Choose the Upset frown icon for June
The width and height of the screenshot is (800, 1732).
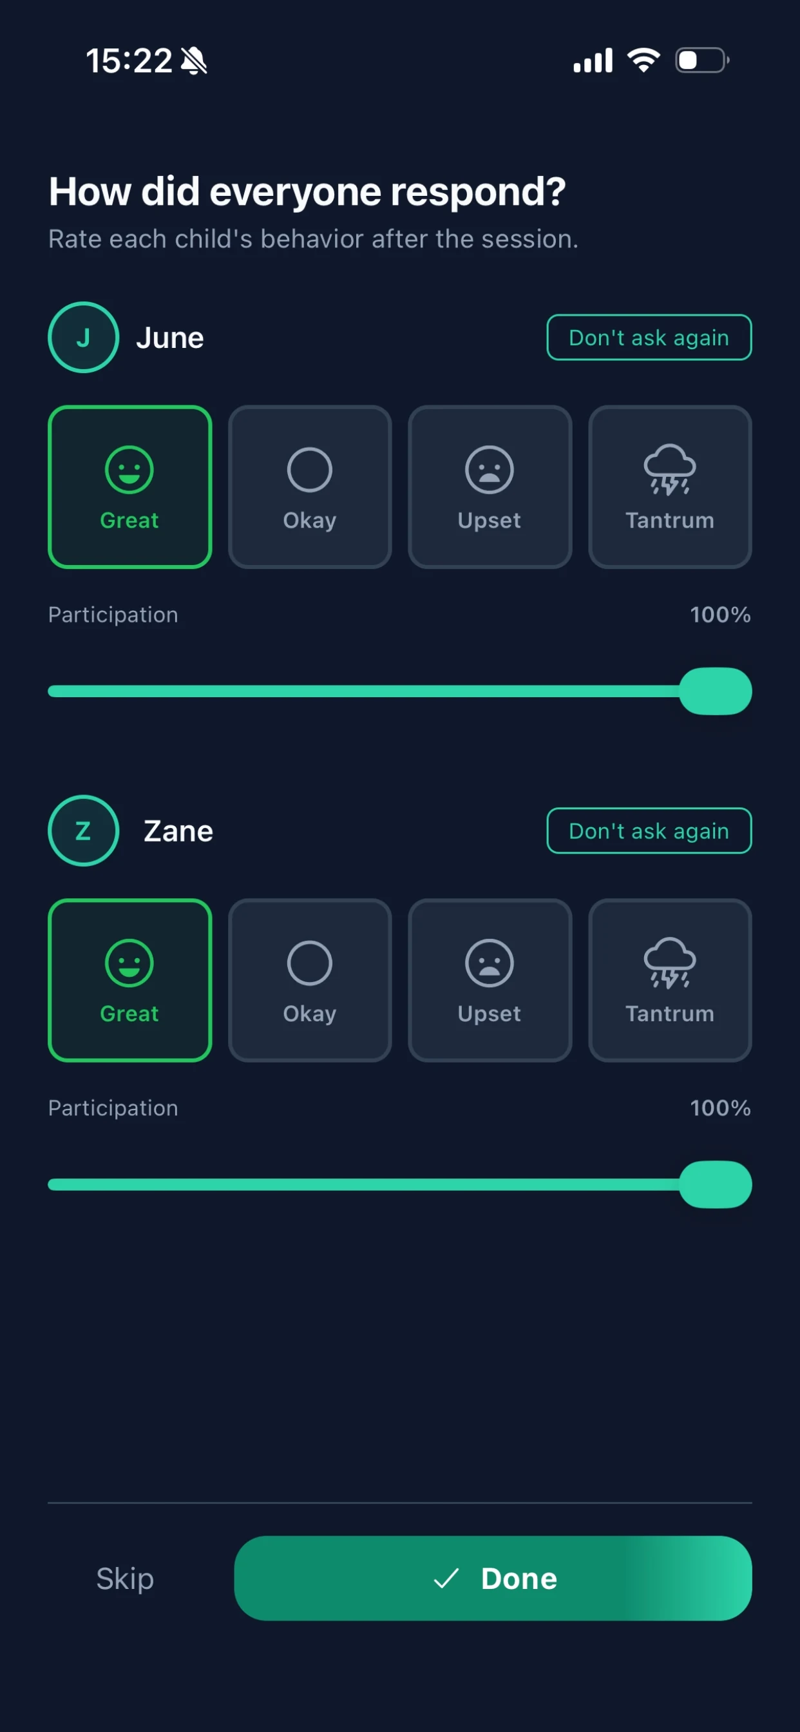tap(490, 469)
